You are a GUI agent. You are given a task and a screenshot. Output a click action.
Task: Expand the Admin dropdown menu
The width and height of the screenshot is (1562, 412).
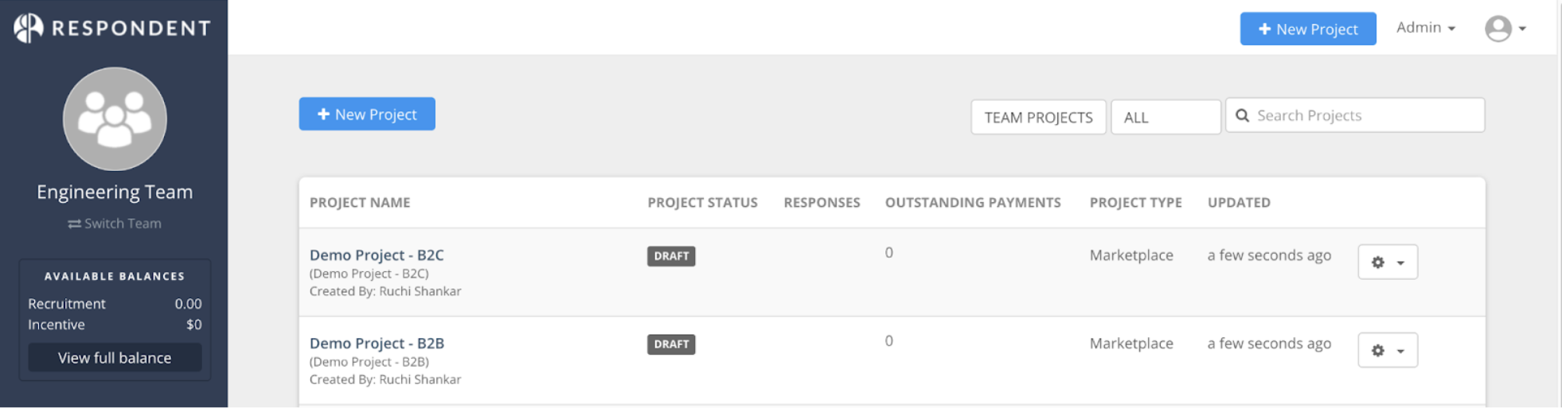[x=1426, y=28]
